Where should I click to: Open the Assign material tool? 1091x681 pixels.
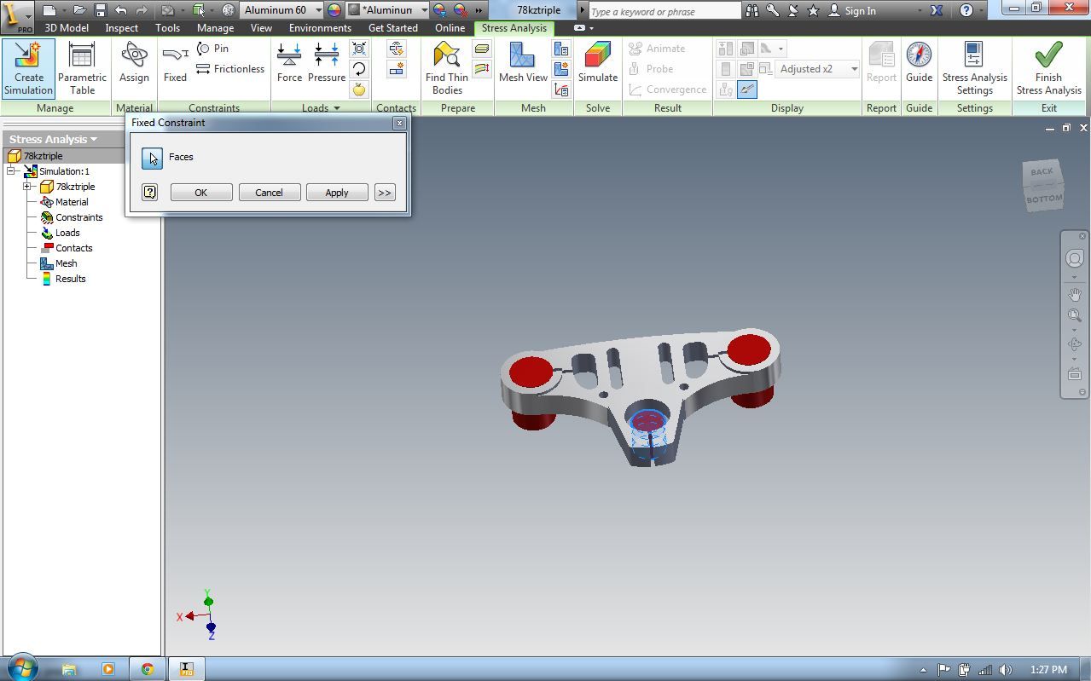click(x=133, y=68)
